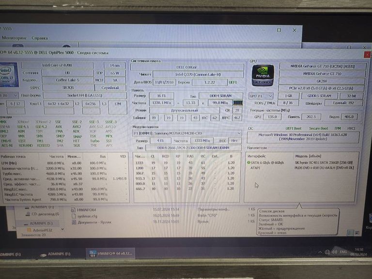Click the Microsoft Windows 10 Professional OS field
Screen dimensions: 372x279
click(303, 137)
